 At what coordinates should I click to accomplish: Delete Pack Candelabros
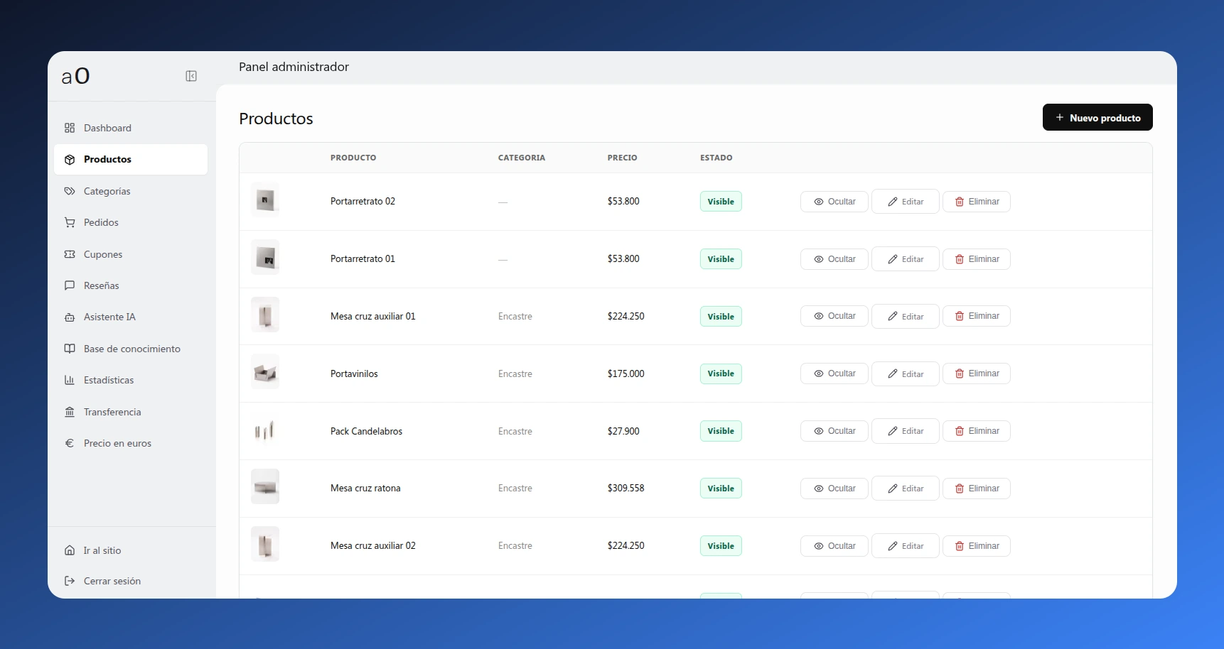click(x=977, y=431)
